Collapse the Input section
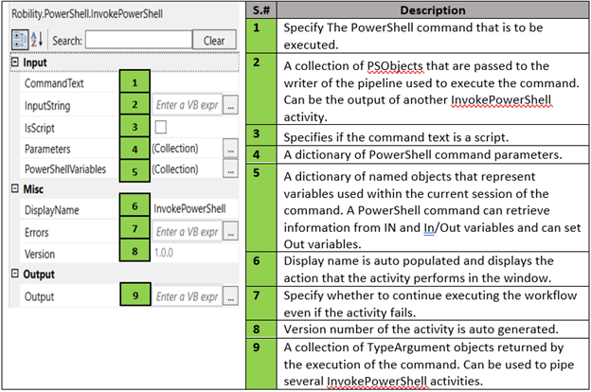591x392 pixels. 14,62
